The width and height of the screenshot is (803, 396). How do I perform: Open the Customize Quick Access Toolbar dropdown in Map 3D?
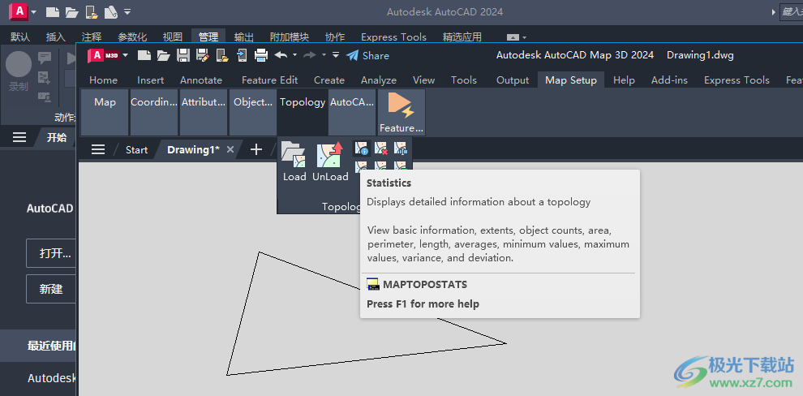336,55
